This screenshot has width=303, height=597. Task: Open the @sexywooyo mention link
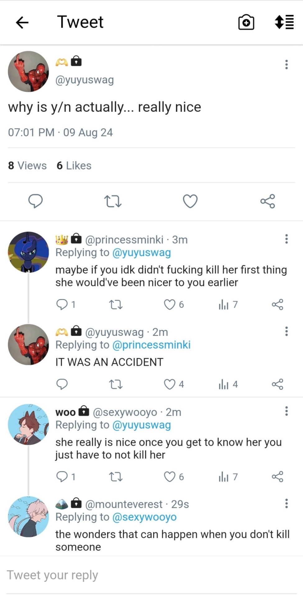point(144,517)
